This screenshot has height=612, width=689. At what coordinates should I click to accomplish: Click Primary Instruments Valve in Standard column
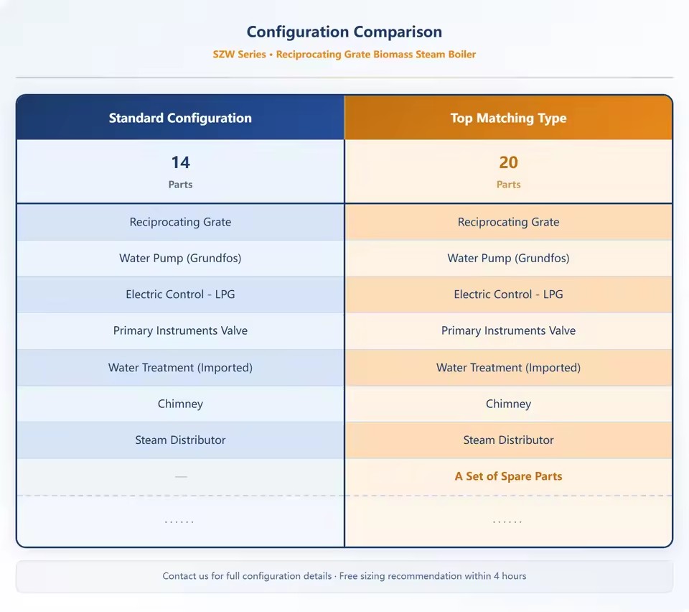coord(180,330)
